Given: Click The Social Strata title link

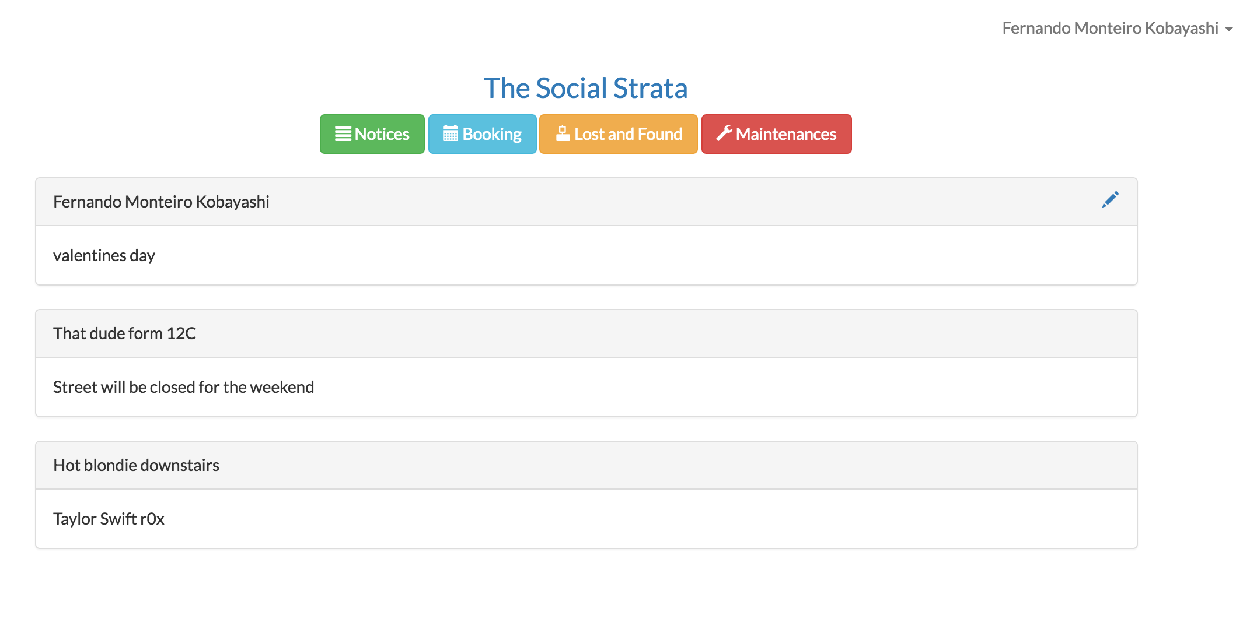Looking at the screenshot, I should coord(585,88).
